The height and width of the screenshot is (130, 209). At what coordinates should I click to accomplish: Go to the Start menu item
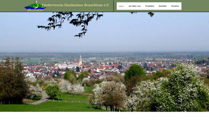(122, 6)
